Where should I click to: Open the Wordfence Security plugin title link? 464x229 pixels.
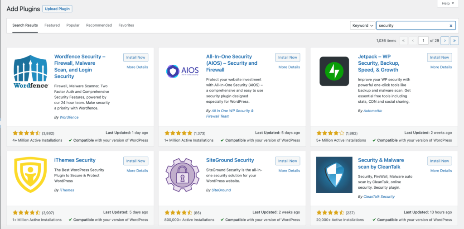click(x=80, y=67)
